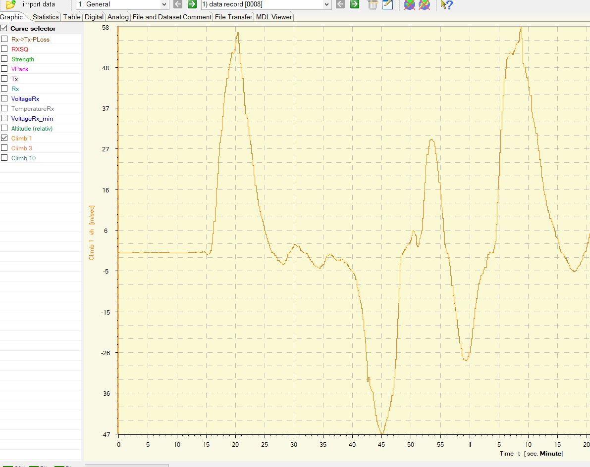This screenshot has width=590, height=467.
Task: Click the Climb 1 vertical axis label
Action: (92, 233)
